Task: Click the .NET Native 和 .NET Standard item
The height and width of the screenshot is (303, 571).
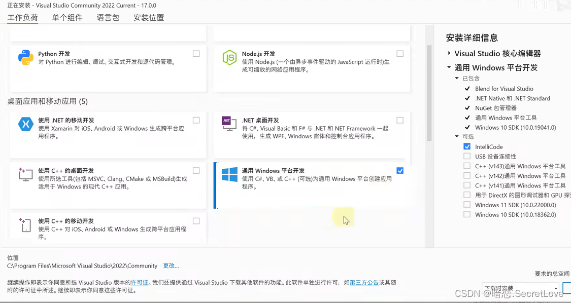Action: tap(512, 98)
